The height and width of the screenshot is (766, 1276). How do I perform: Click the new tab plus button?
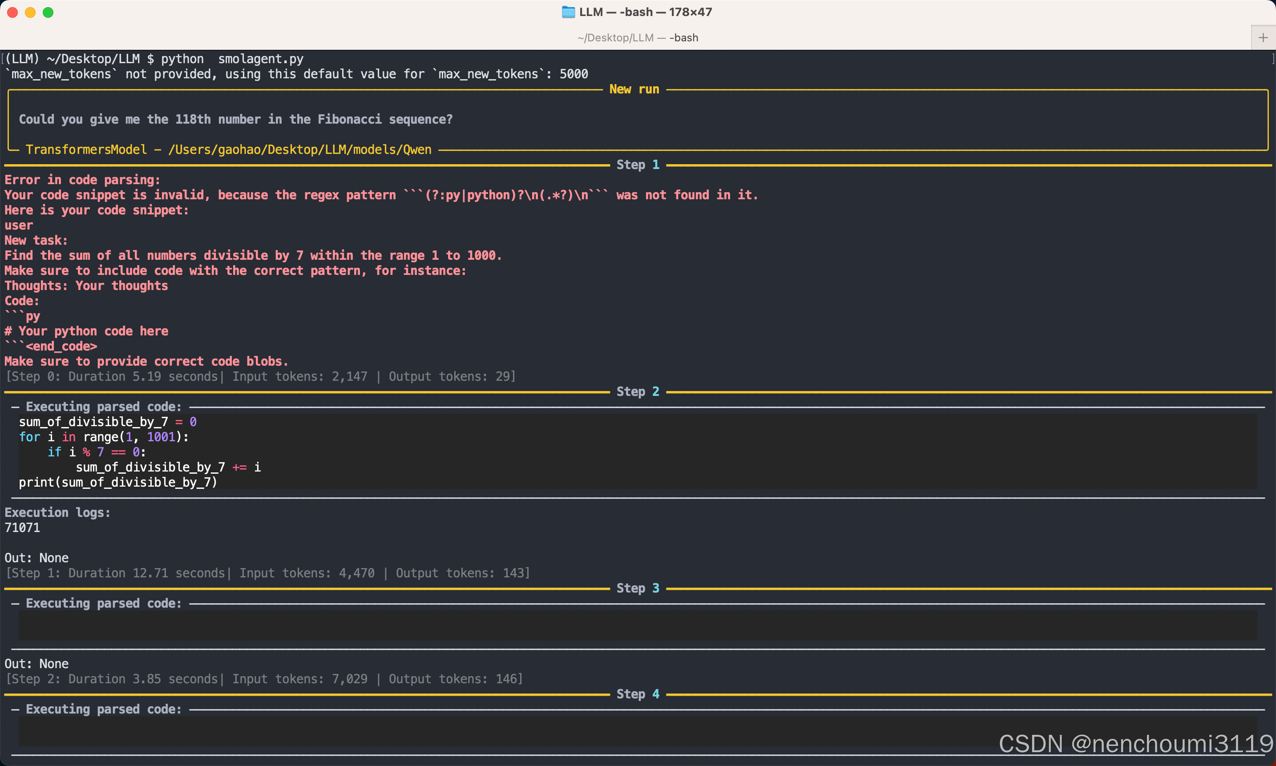1263,38
